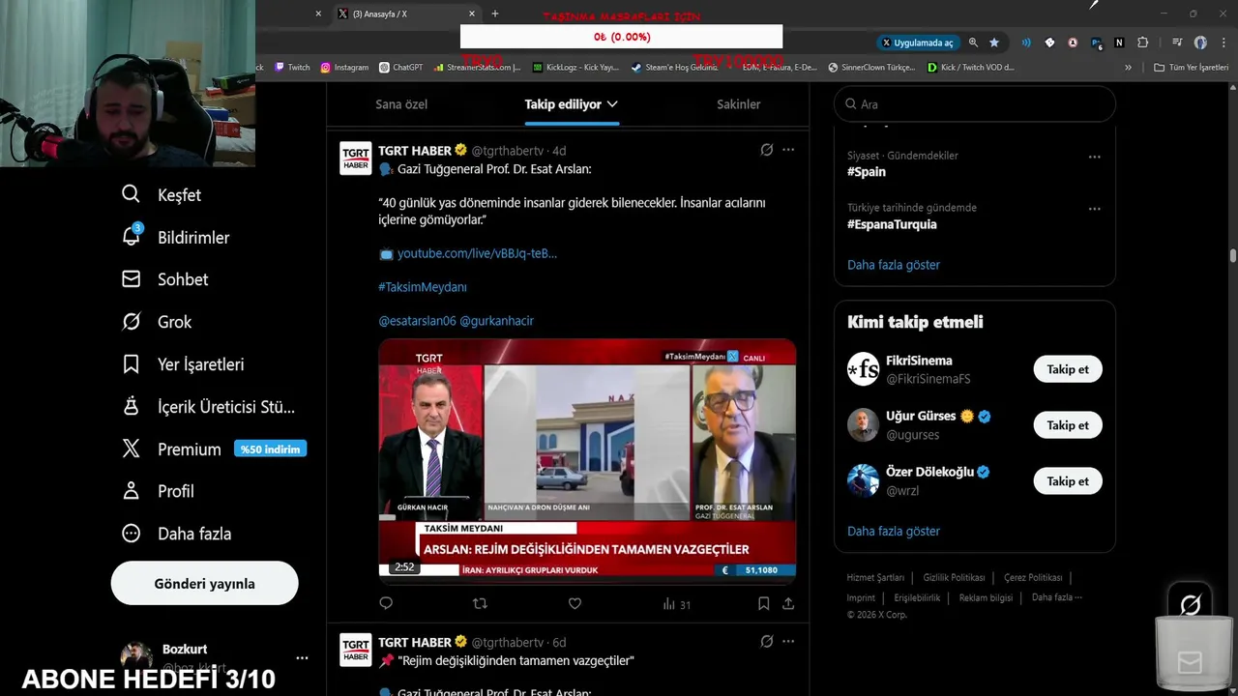Open Twitch bookmark
The height and width of the screenshot is (696, 1238).
pos(292,68)
